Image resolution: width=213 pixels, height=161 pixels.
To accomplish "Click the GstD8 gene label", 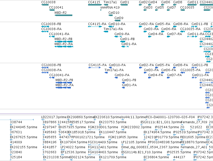I will tap(178, 2).
